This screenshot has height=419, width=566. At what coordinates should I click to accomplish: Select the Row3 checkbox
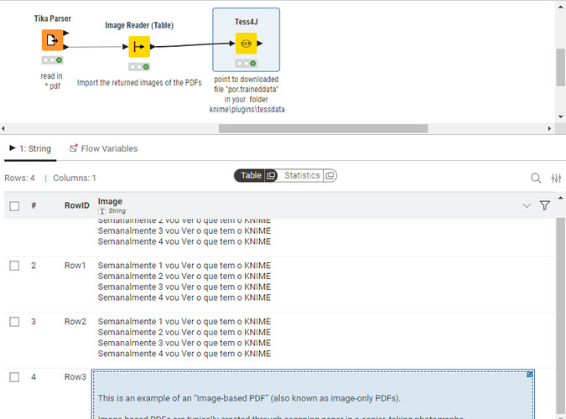pos(14,377)
